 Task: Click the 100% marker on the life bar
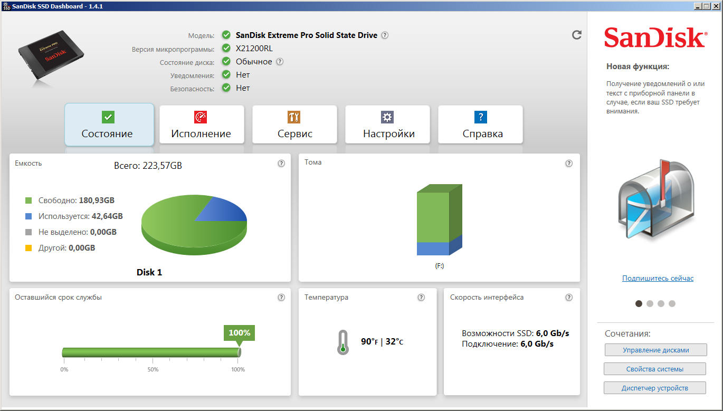[239, 333]
